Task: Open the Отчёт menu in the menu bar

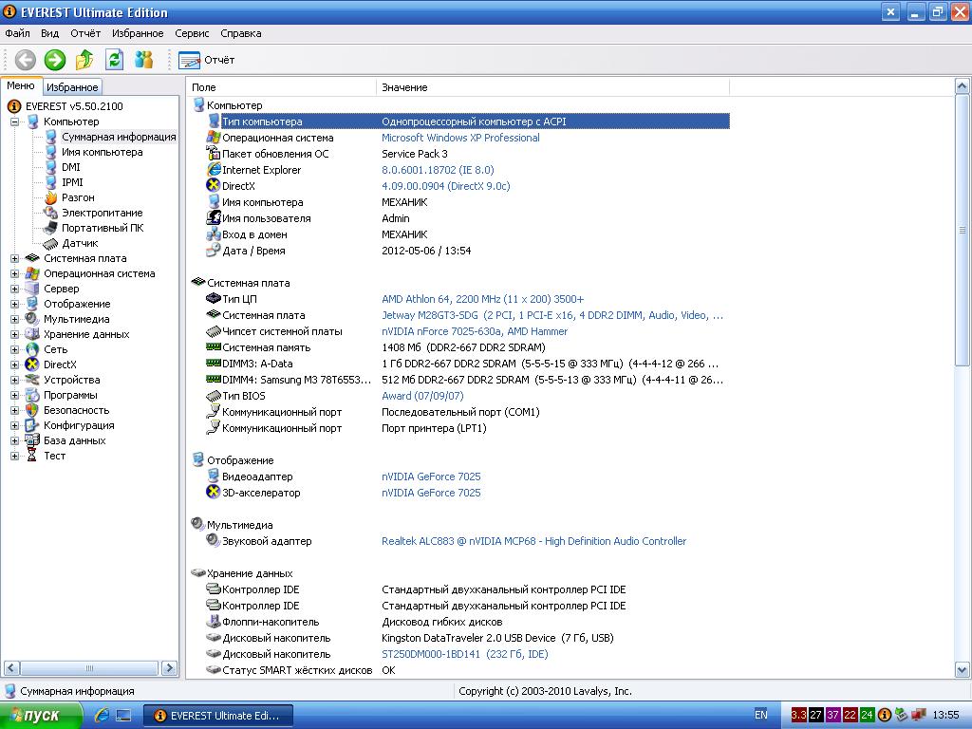Action: 85,33
